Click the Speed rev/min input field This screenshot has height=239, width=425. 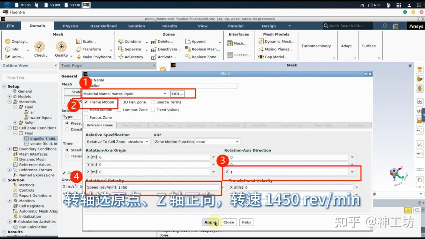pyautogui.click(x=168, y=188)
